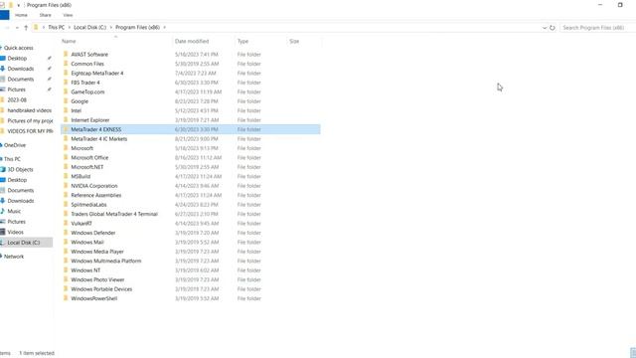Select the Windows Portable Devices folder

(101, 289)
